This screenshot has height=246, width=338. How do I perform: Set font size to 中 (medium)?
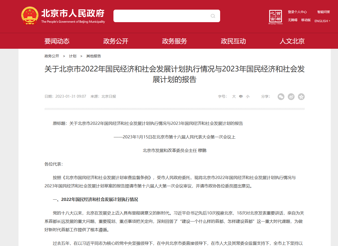coord(241,96)
